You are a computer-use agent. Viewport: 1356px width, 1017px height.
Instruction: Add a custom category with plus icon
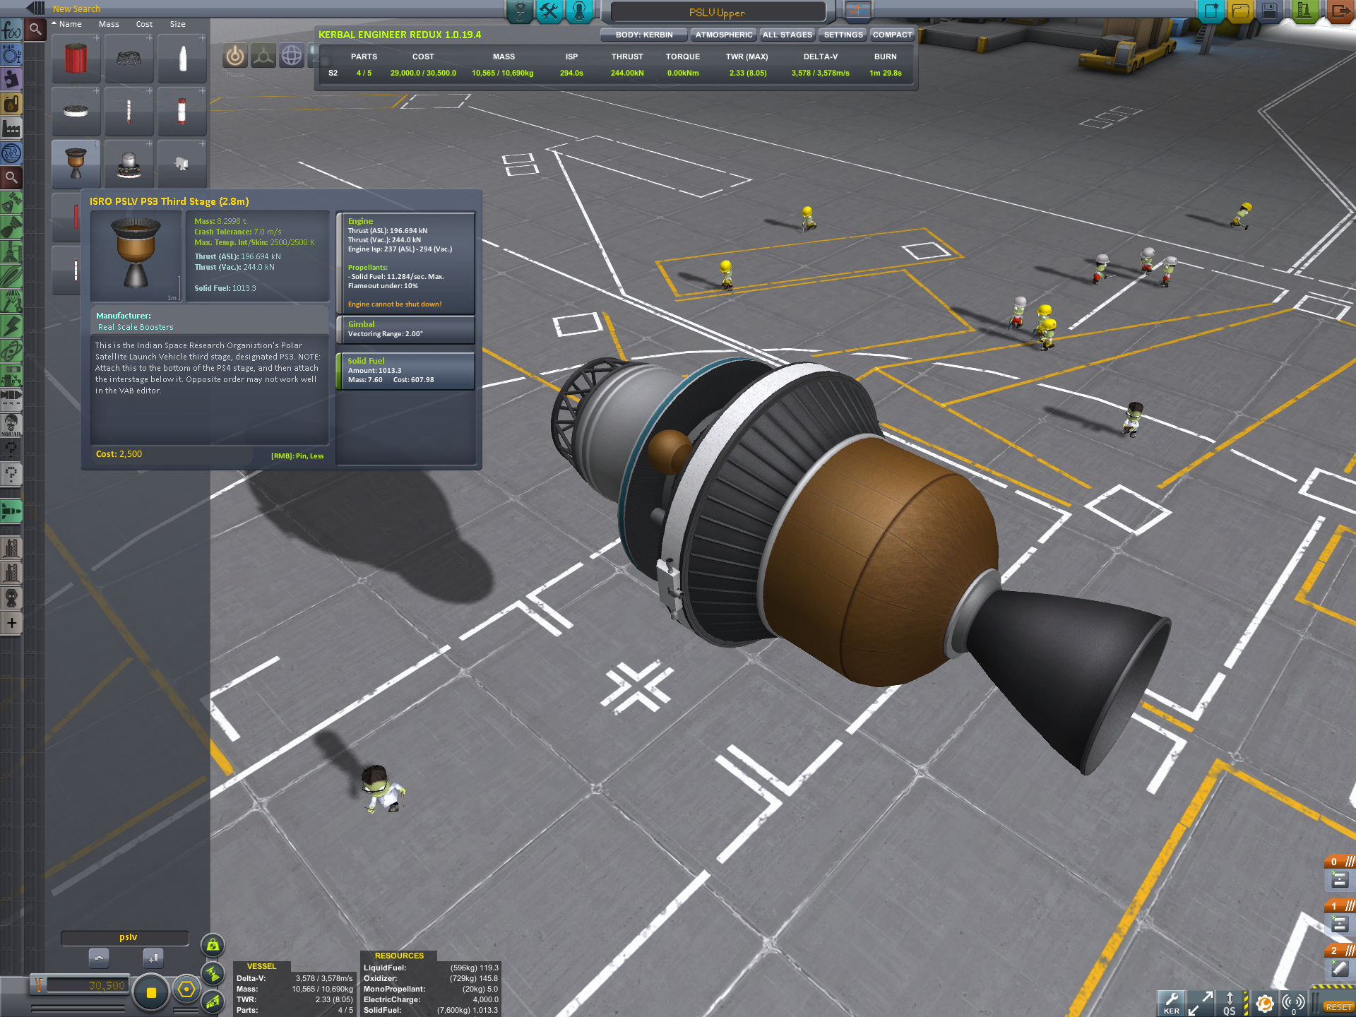11,623
